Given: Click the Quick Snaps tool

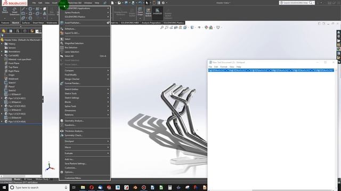Looking at the screenshot, I should coord(140,12).
